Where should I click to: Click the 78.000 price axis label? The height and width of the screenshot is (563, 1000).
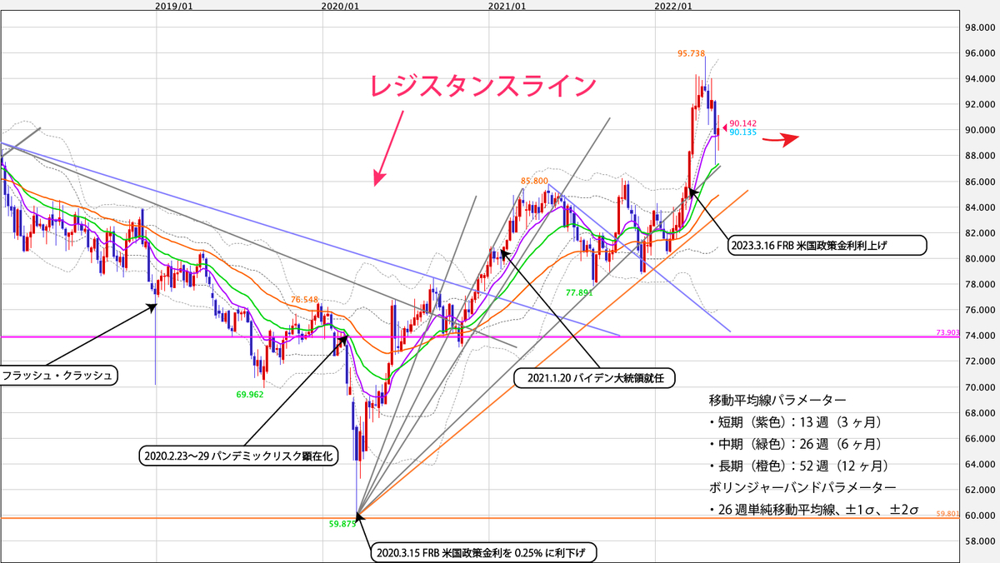(x=979, y=284)
